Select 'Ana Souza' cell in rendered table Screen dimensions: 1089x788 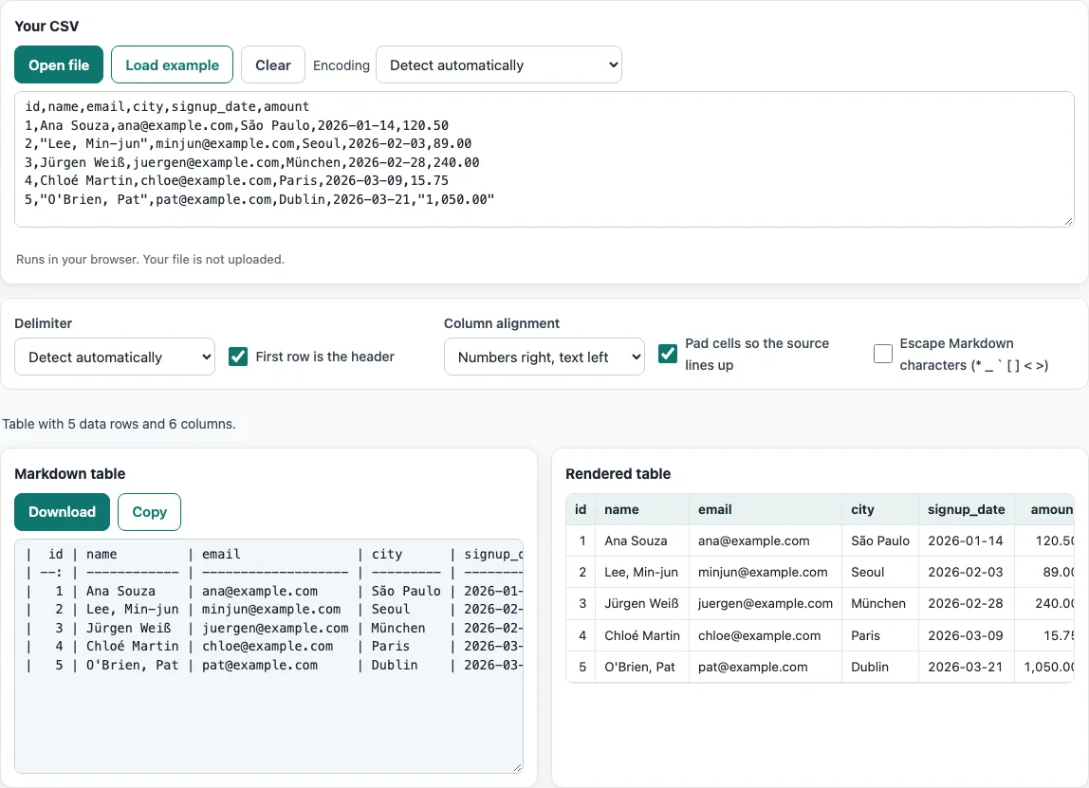coord(641,541)
